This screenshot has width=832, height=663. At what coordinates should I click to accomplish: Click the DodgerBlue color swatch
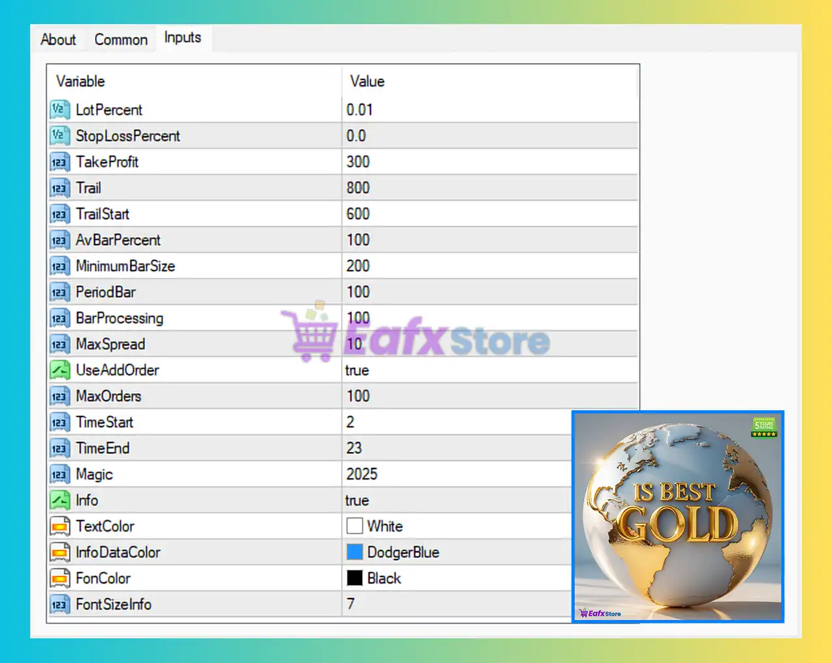(x=354, y=552)
